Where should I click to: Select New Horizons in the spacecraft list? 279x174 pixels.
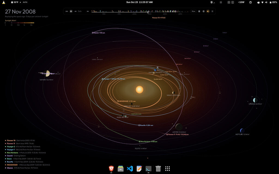[25, 153]
